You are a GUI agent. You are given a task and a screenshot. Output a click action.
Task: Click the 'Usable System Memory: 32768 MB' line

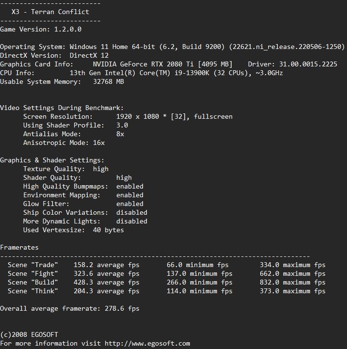tap(62, 82)
